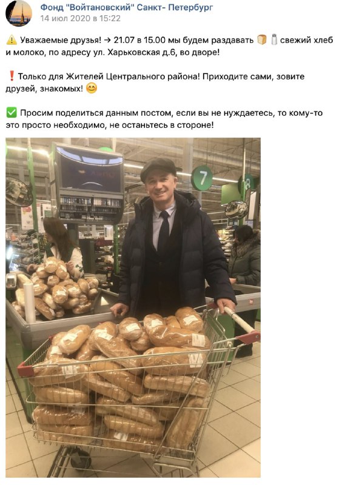Click the red exclamation mark emoji

[12, 76]
